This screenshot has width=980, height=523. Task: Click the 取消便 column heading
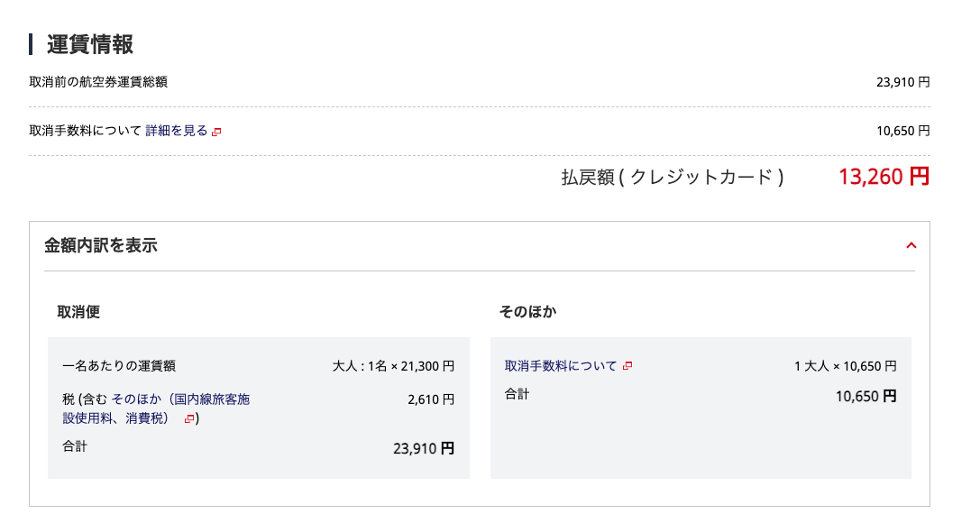[x=78, y=312]
